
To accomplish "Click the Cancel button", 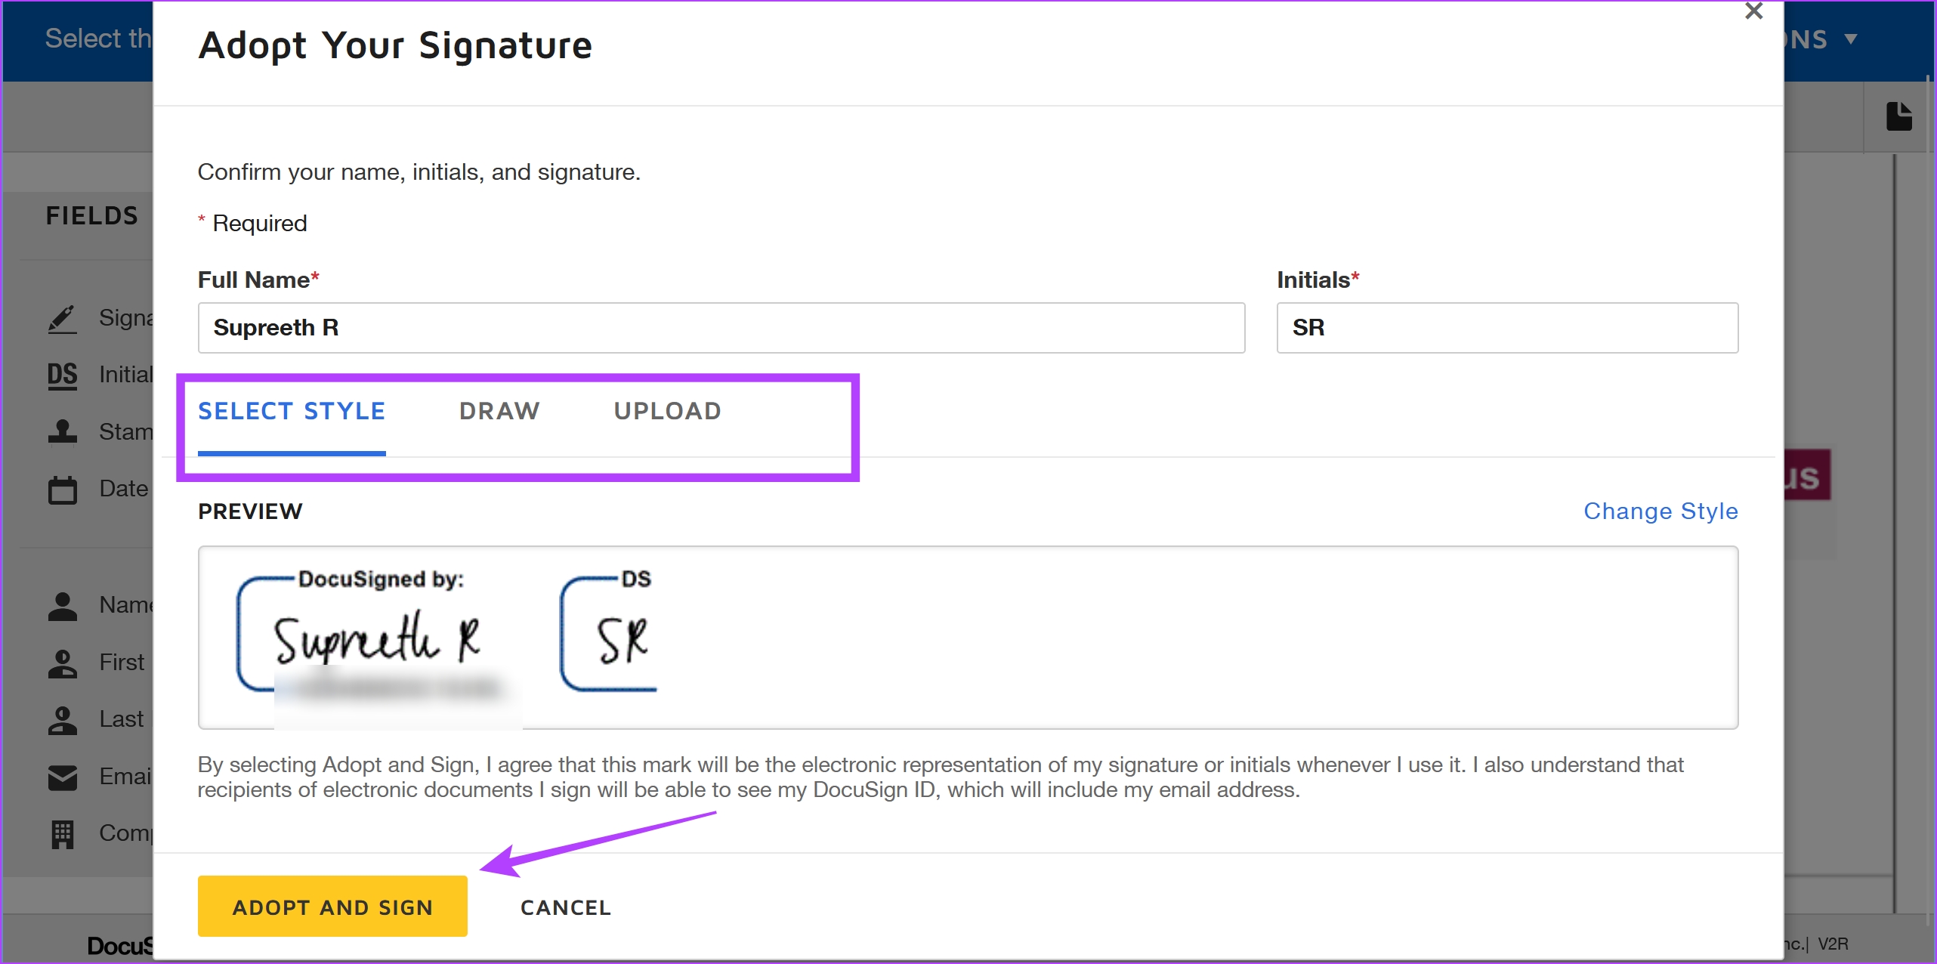I will (566, 907).
